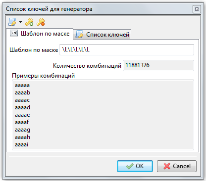Select the example row aaaaf
206x181 pixels.
[22, 122]
